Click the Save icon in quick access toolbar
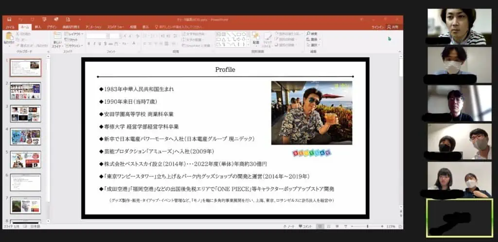This screenshot has height=242, width=498. point(9,19)
